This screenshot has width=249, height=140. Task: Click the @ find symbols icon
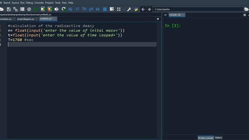(x=29, y=9)
